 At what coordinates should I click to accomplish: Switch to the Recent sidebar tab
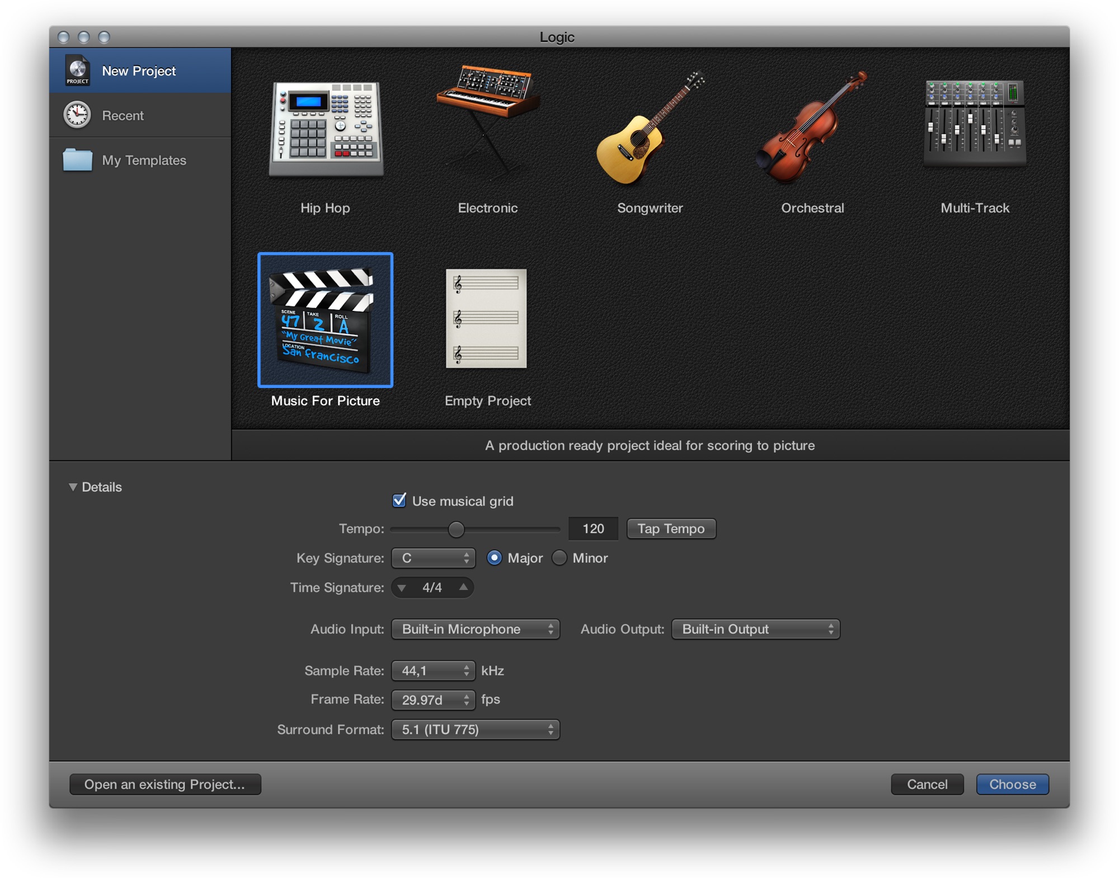(x=140, y=115)
